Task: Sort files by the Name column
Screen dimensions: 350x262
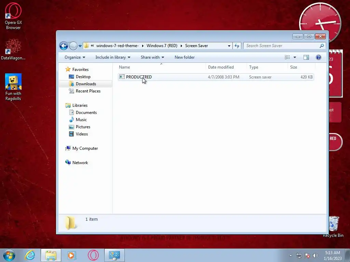Action: 161,67
